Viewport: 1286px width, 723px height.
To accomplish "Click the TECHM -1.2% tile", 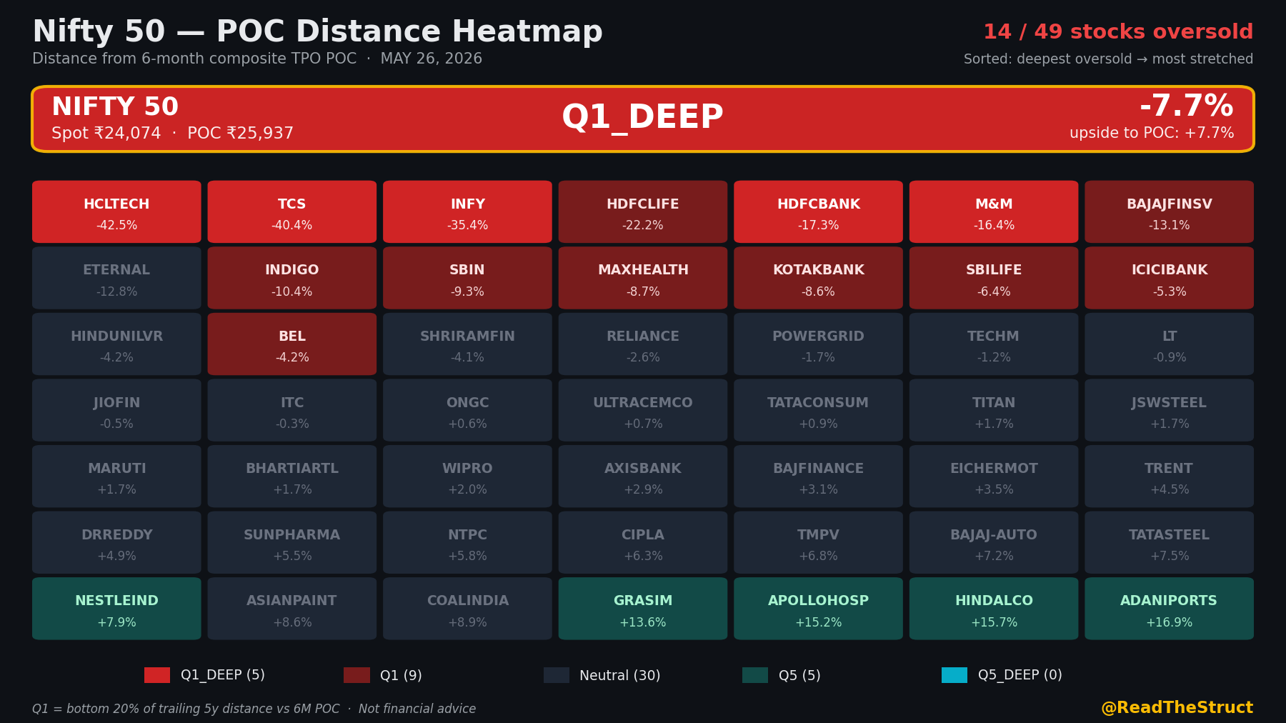I will click(x=994, y=344).
